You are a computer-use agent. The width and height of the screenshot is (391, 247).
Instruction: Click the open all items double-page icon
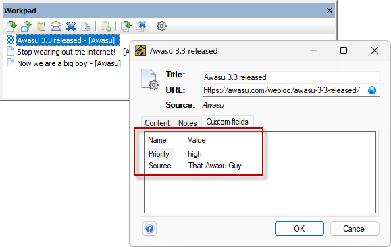pyautogui.click(x=126, y=26)
